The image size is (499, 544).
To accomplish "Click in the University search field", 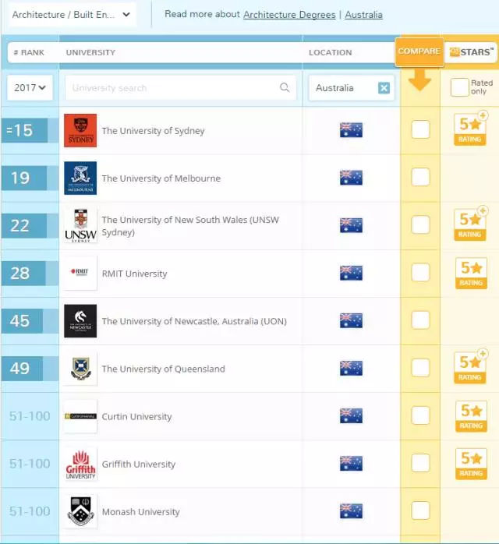I will (181, 88).
